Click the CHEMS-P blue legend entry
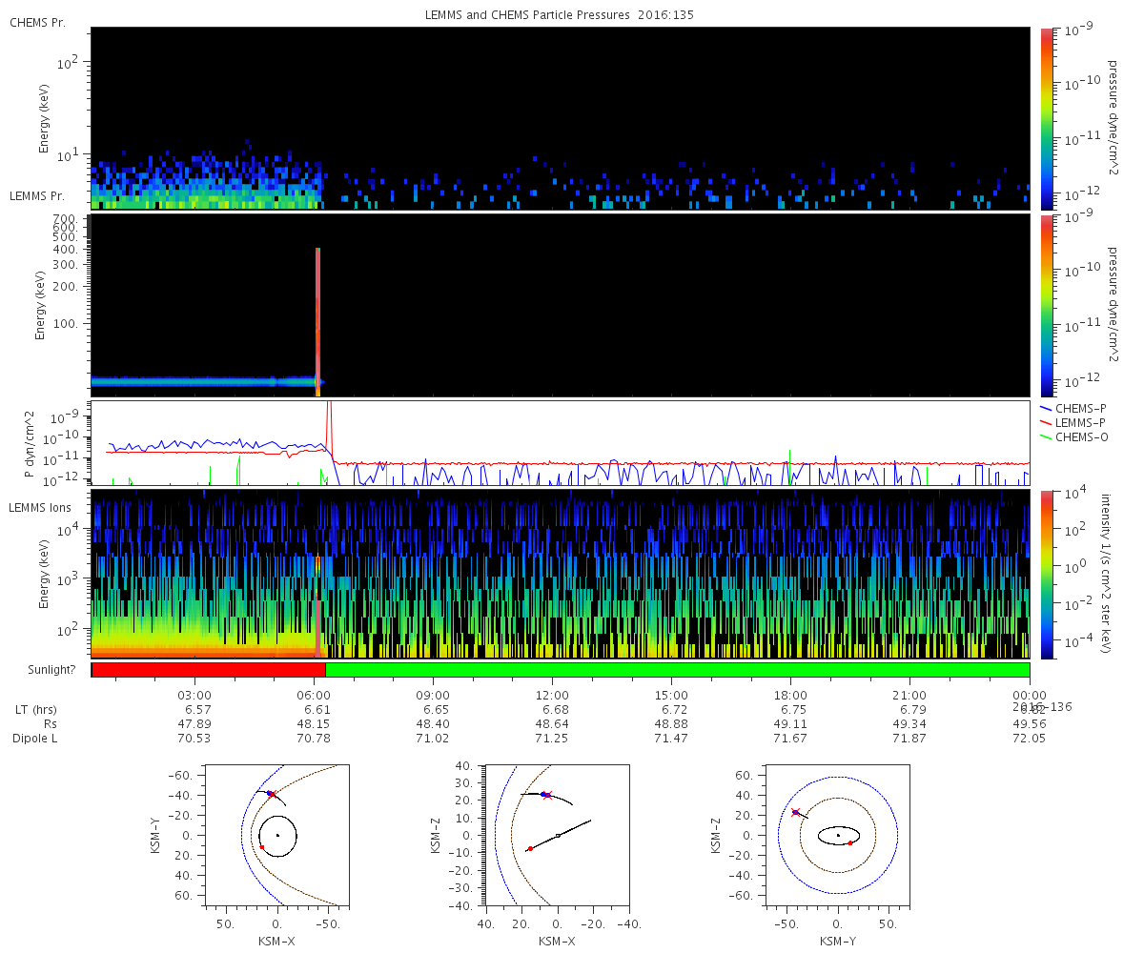 (1074, 408)
